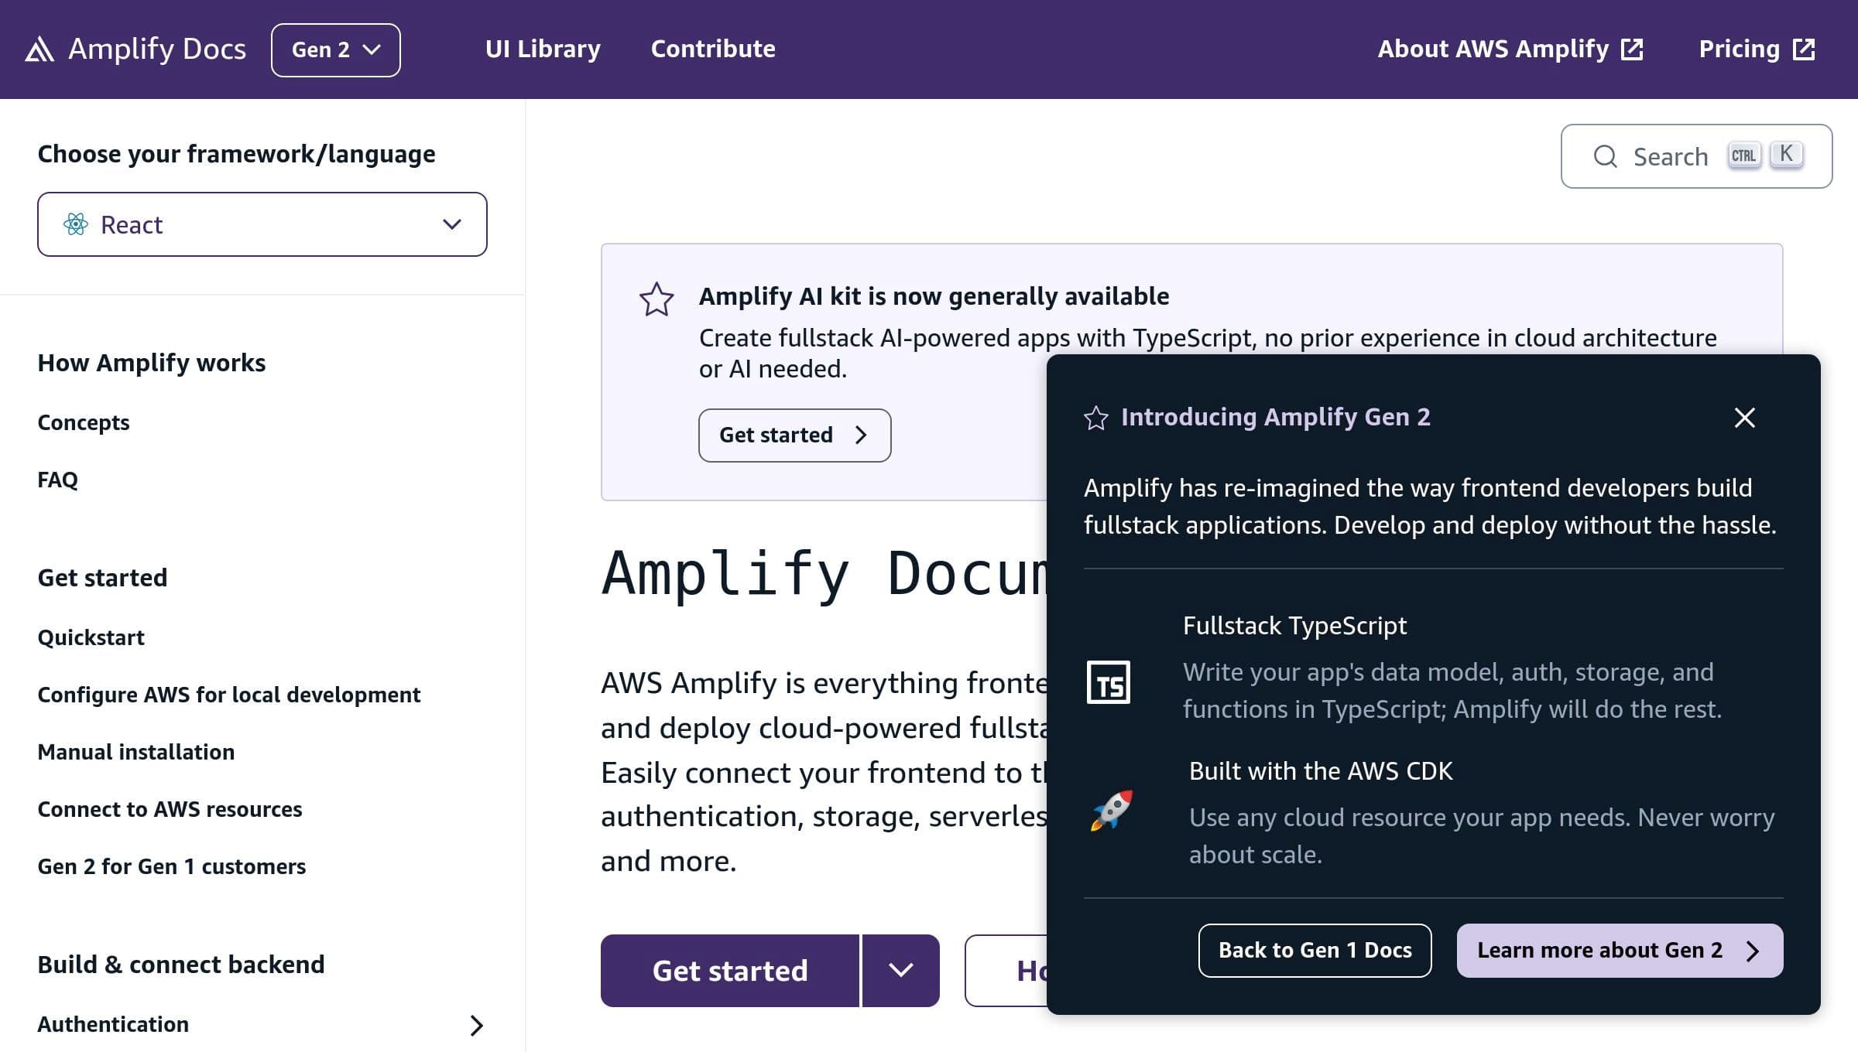
Task: Open the Gen 2 version dropdown
Action: click(x=335, y=49)
